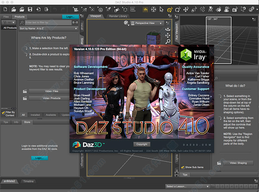Open the vertical Aux Viewport side tab
The width and height of the screenshot is (259, 192).
pos(177,31)
